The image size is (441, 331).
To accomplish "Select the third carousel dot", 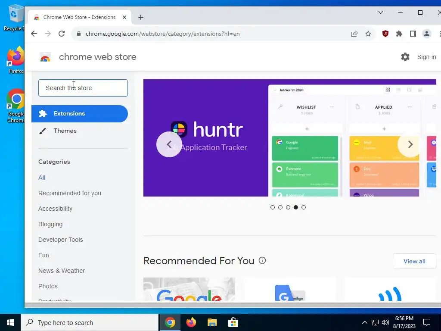I will coord(288,207).
